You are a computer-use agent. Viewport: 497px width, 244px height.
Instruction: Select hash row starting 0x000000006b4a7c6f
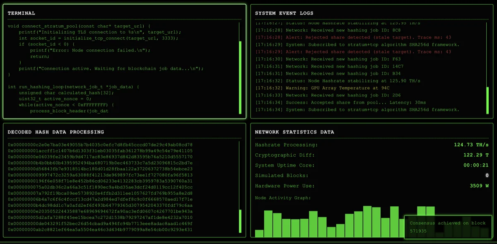[100, 199]
